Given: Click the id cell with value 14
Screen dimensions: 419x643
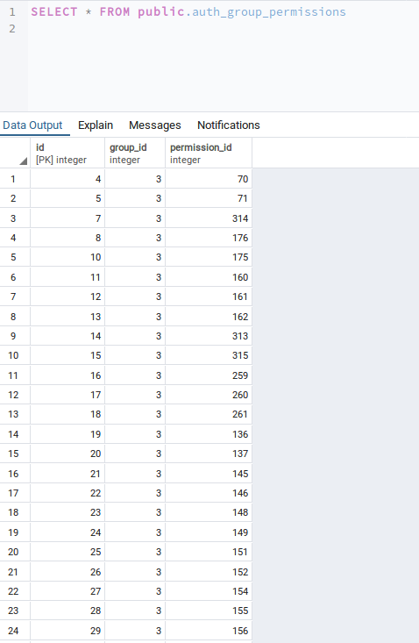Looking at the screenshot, I should click(x=67, y=336).
